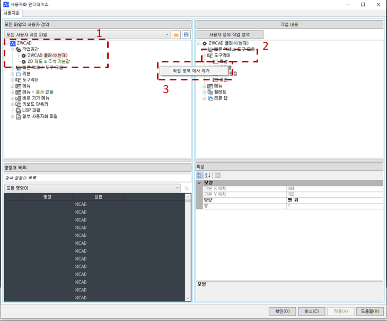Click the 일부 사용자화 파일 document icon
Screen dimensions: 387x321
[18, 117]
